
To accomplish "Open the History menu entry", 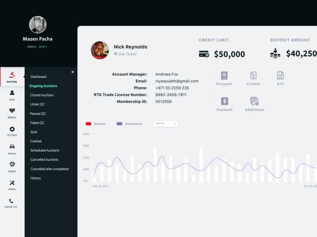I will [35, 178].
